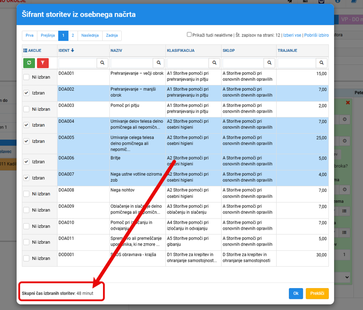Image resolution: width=363 pixels, height=310 pixels.
Task: Click the red filter clear button
Action: click(42, 63)
